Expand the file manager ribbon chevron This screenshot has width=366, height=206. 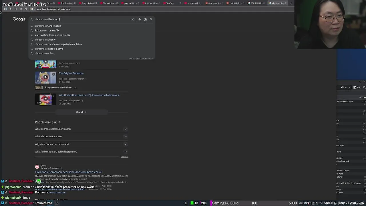coord(364,82)
